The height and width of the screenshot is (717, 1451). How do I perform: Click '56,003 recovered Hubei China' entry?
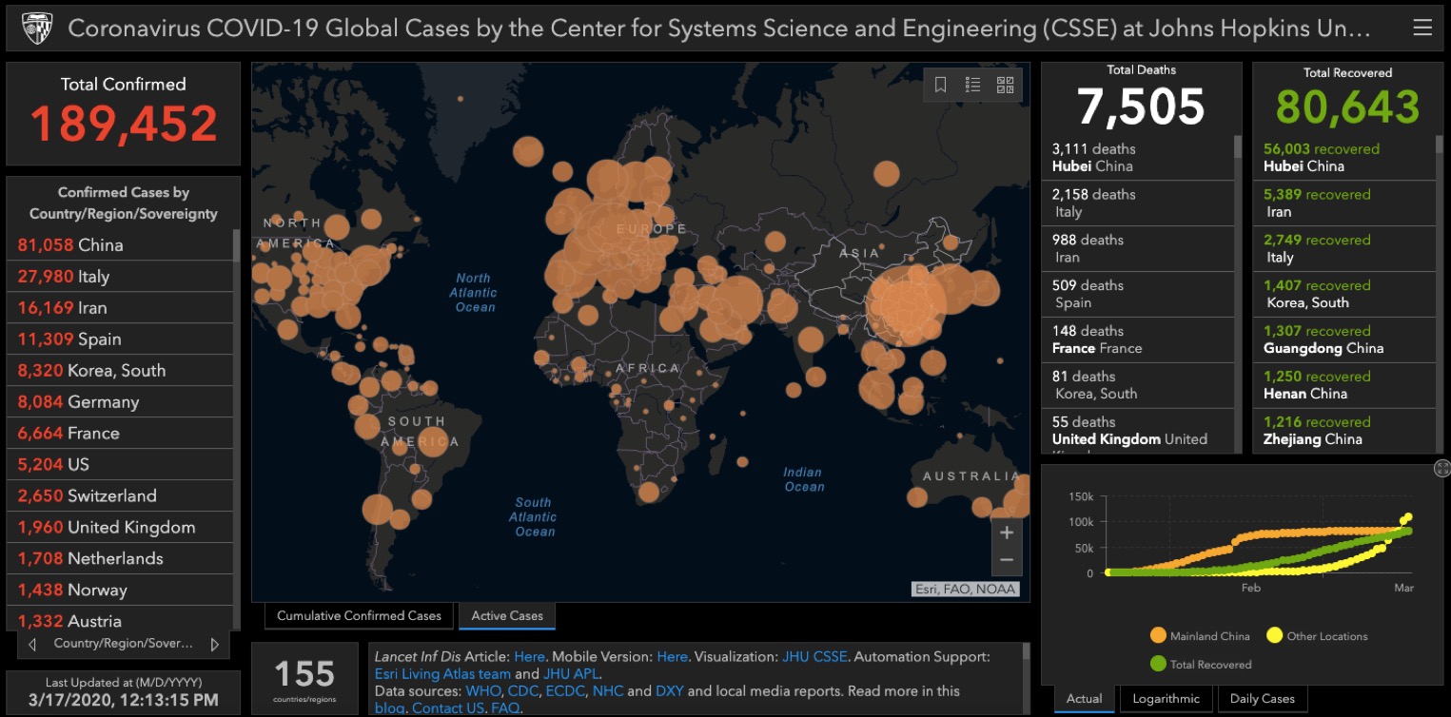1344,157
